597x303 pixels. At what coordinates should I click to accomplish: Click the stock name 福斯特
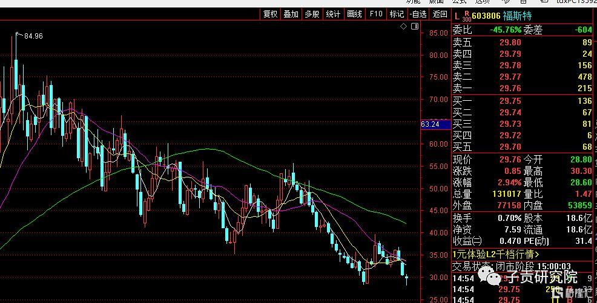point(517,16)
